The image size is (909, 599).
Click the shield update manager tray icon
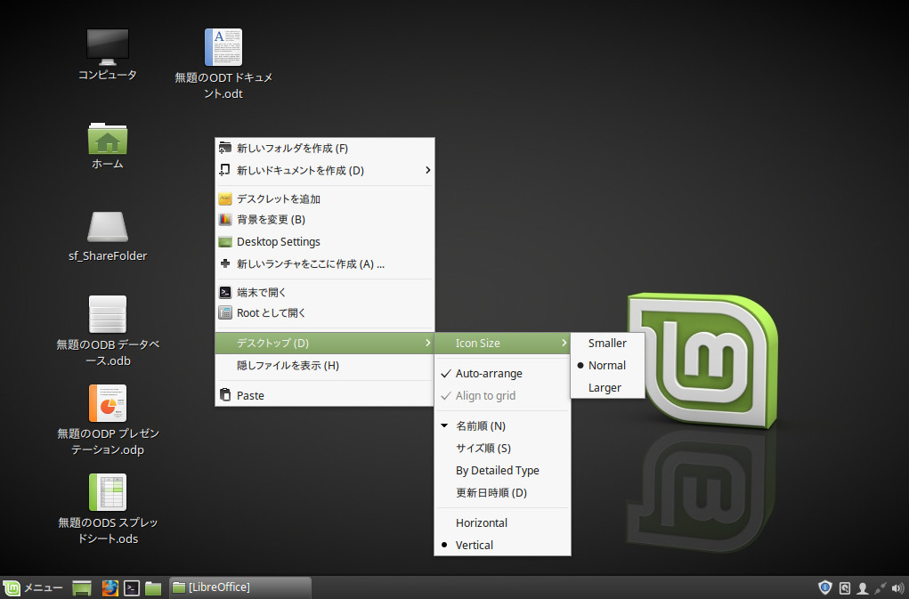(825, 588)
